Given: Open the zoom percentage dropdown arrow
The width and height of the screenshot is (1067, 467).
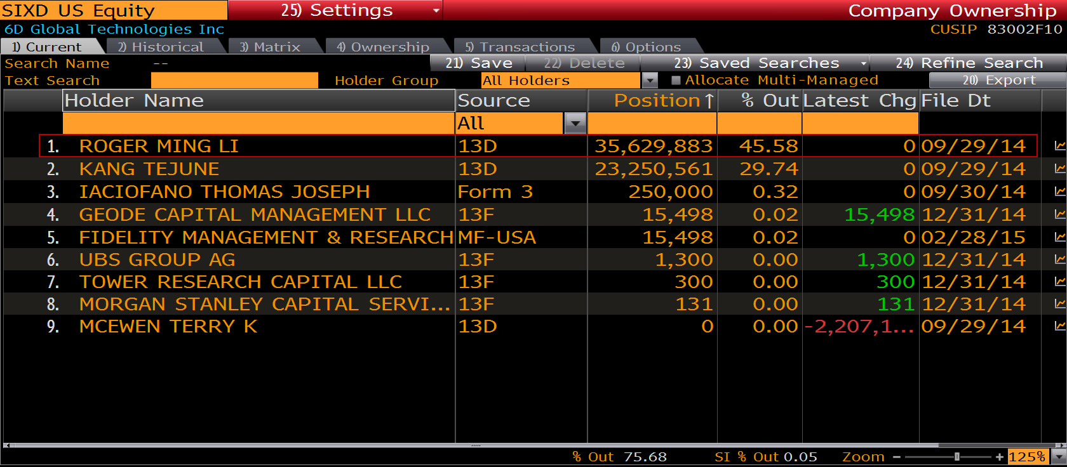Looking at the screenshot, I should coord(1058,457).
